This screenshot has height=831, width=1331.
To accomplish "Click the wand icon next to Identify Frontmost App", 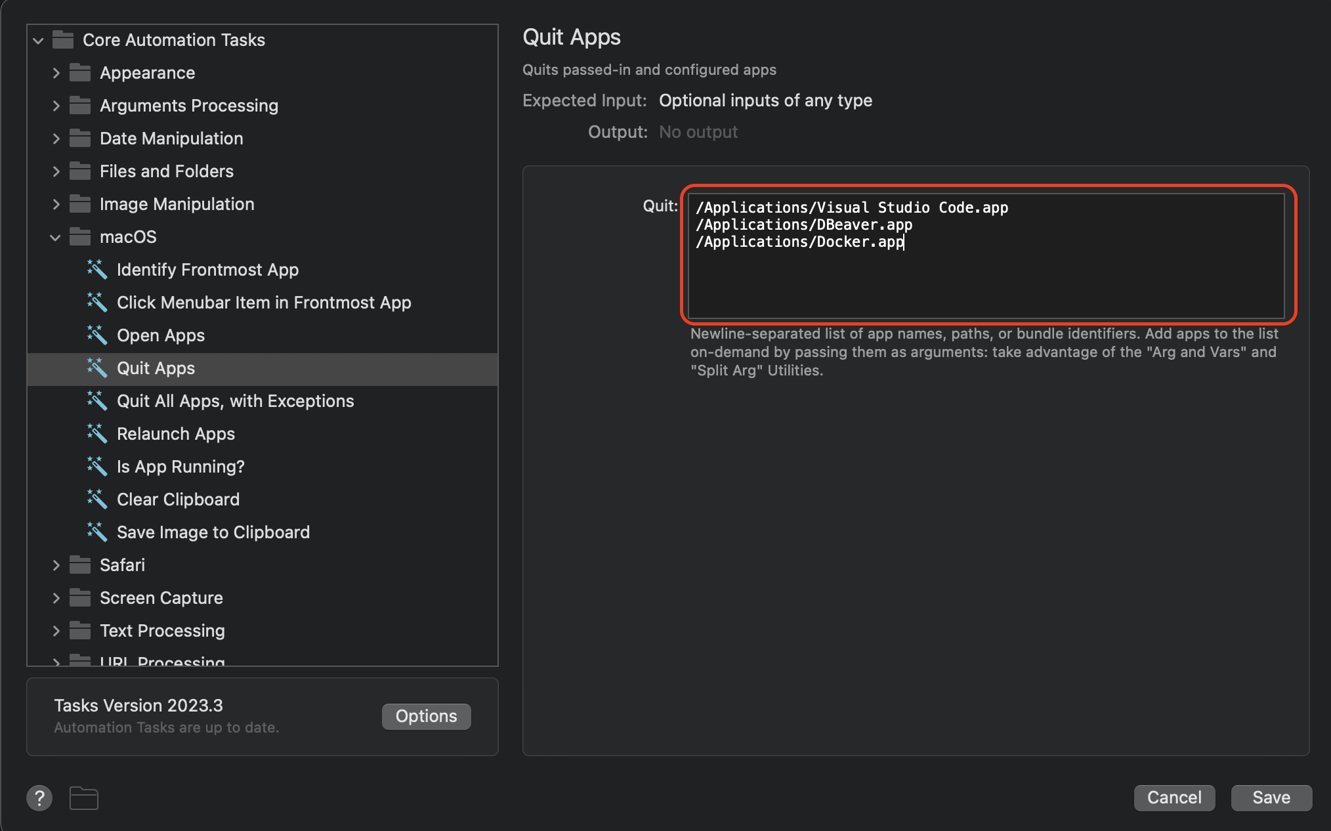I will pos(97,269).
